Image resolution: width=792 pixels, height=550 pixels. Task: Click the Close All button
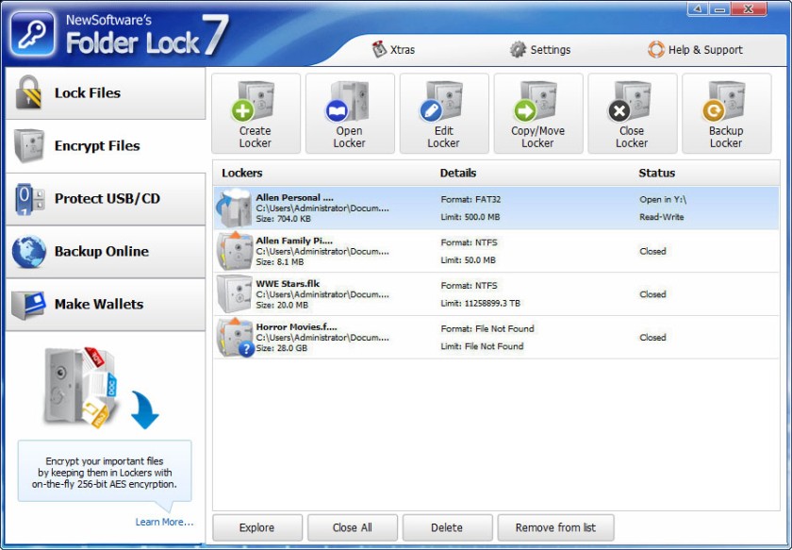point(352,527)
